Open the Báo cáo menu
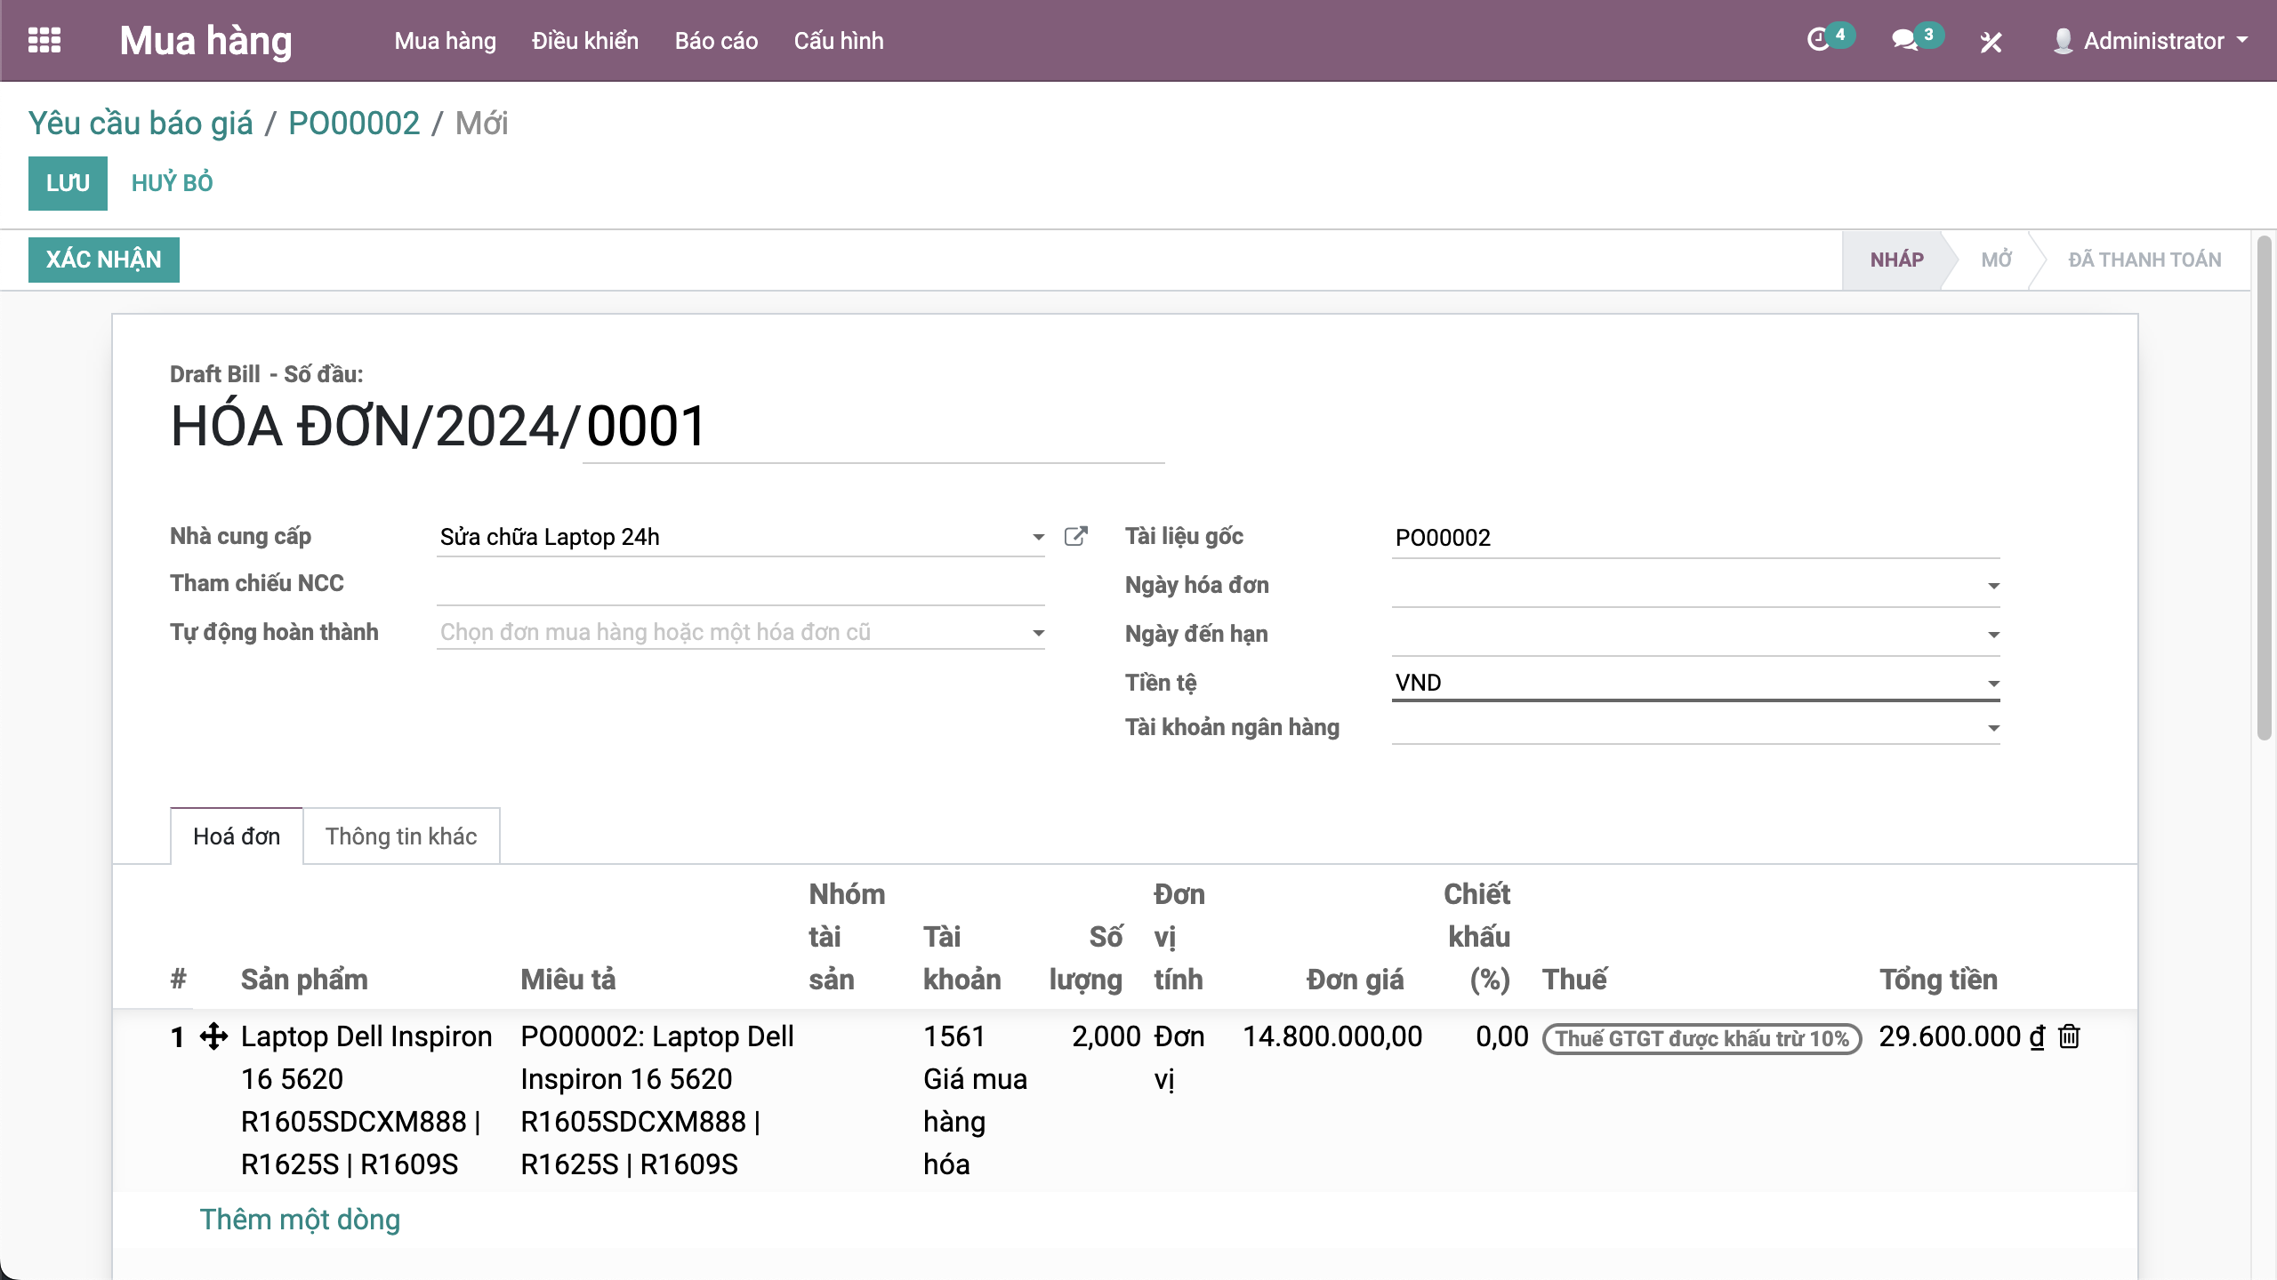Image resolution: width=2277 pixels, height=1280 pixels. (716, 41)
